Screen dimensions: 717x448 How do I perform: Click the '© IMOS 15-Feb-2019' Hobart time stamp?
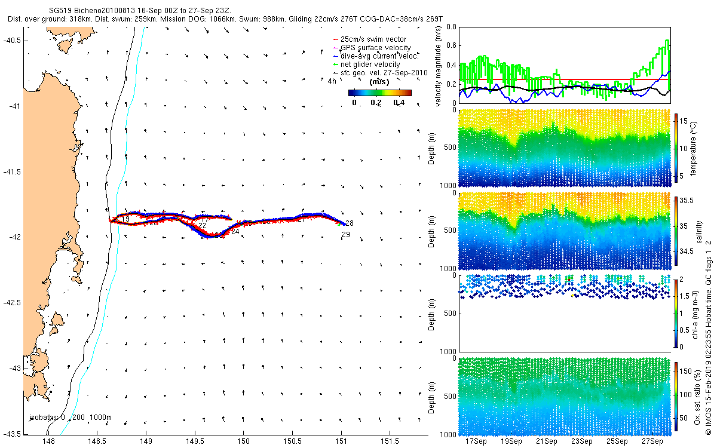coord(709,337)
